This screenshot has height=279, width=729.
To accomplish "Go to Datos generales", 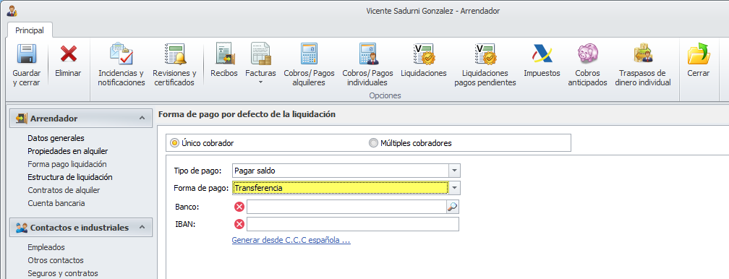I will [56, 138].
